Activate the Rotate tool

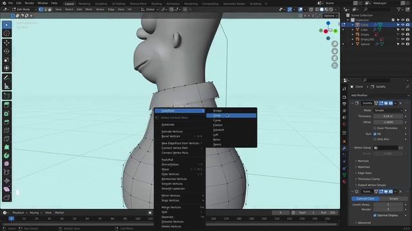[x=6, y=51]
